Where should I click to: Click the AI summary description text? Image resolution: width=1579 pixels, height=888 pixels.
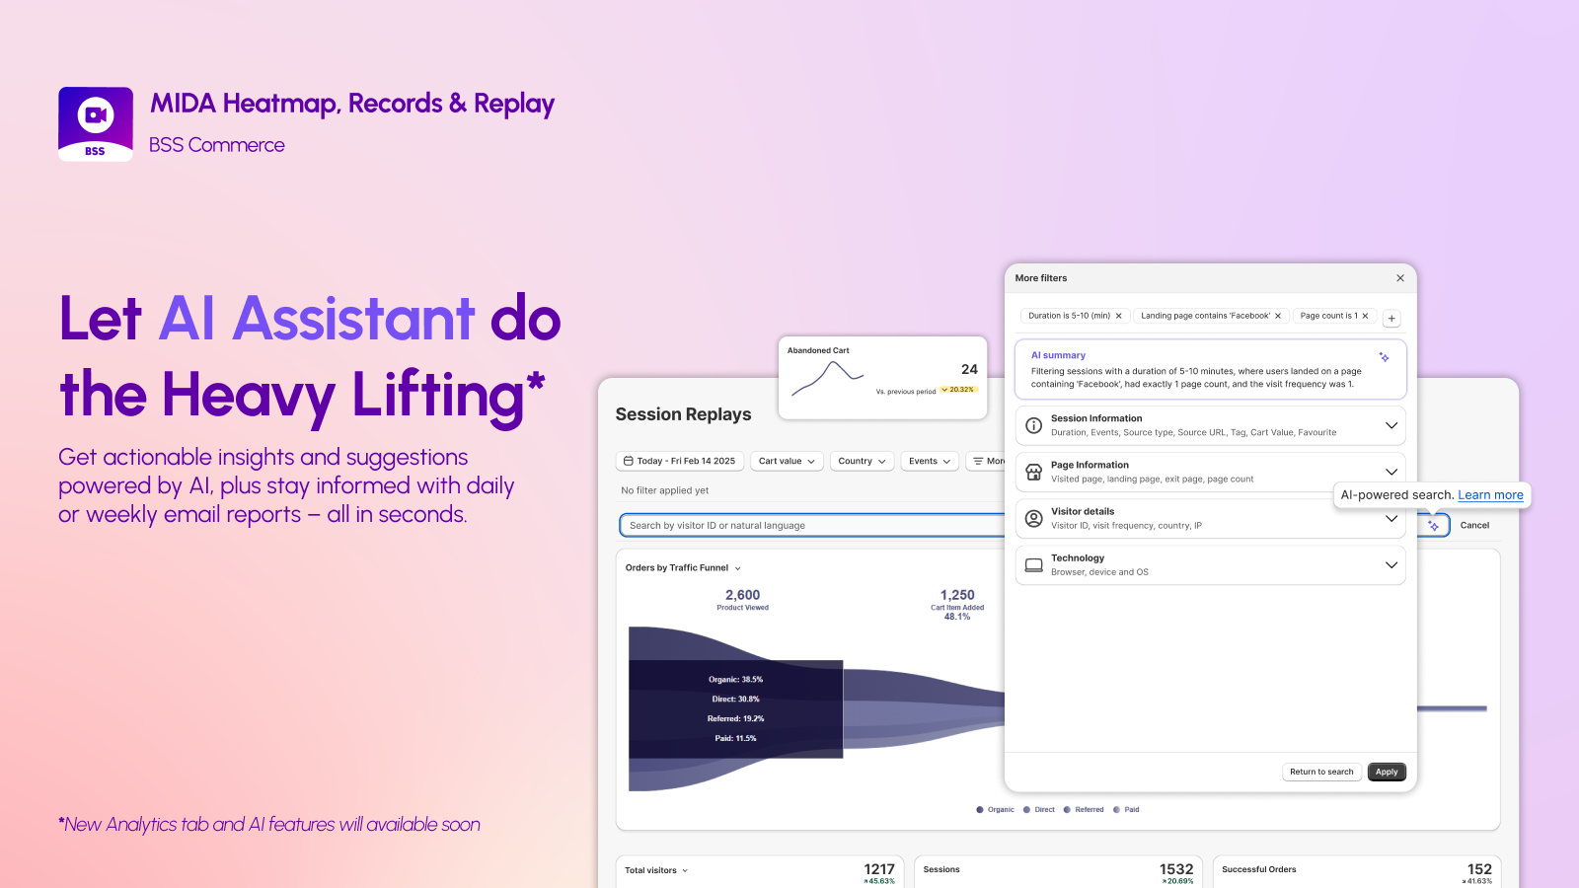click(x=1196, y=378)
